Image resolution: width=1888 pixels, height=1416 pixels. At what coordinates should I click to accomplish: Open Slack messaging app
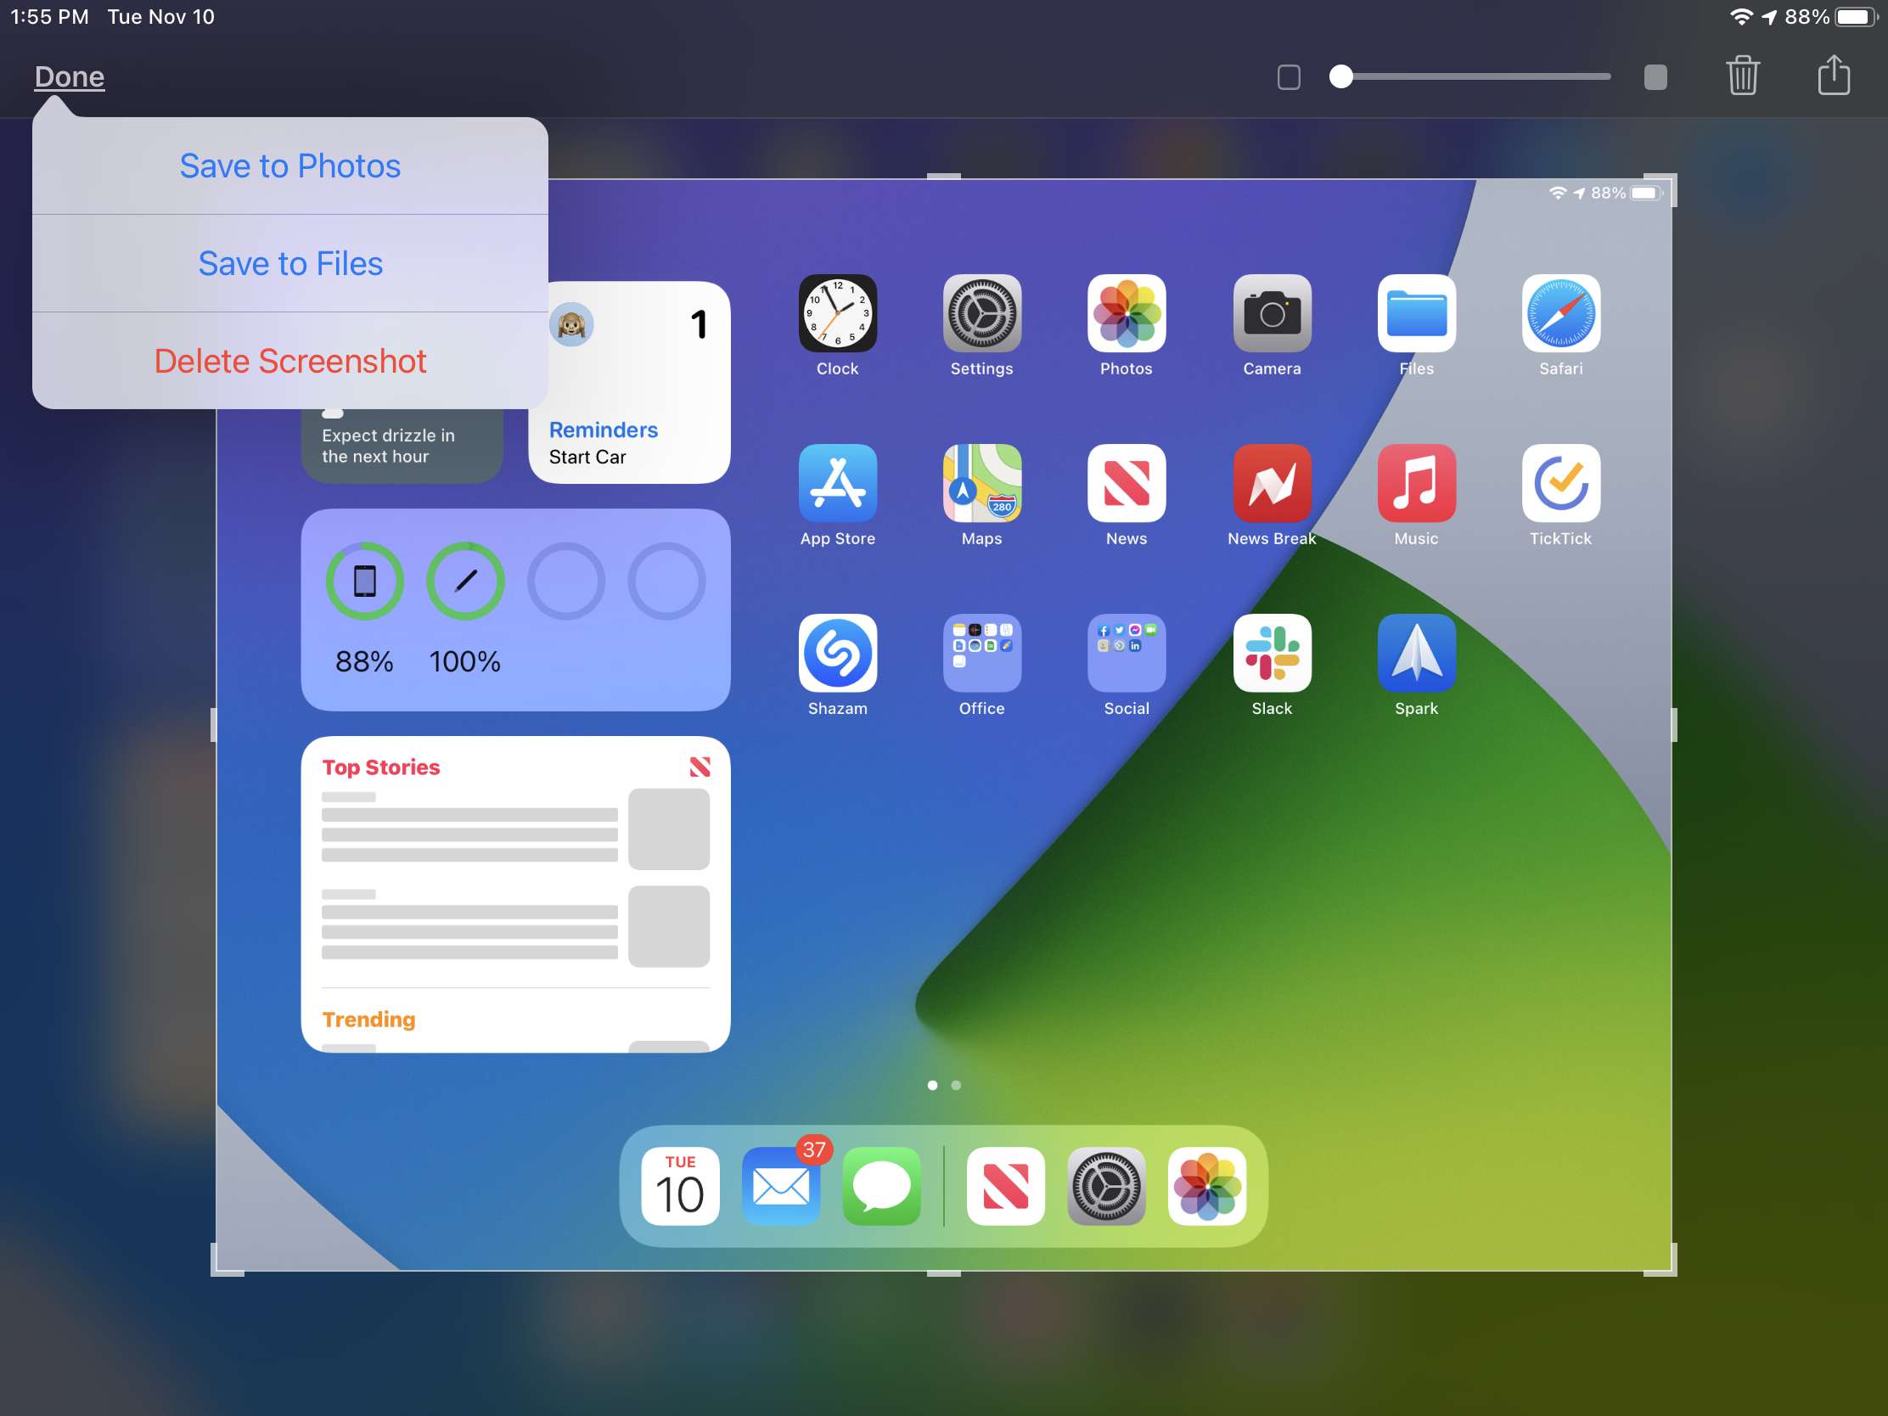coord(1271,655)
